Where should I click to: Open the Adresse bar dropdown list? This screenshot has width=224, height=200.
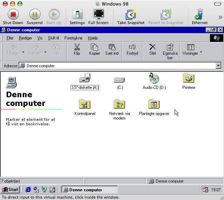coord(218,66)
